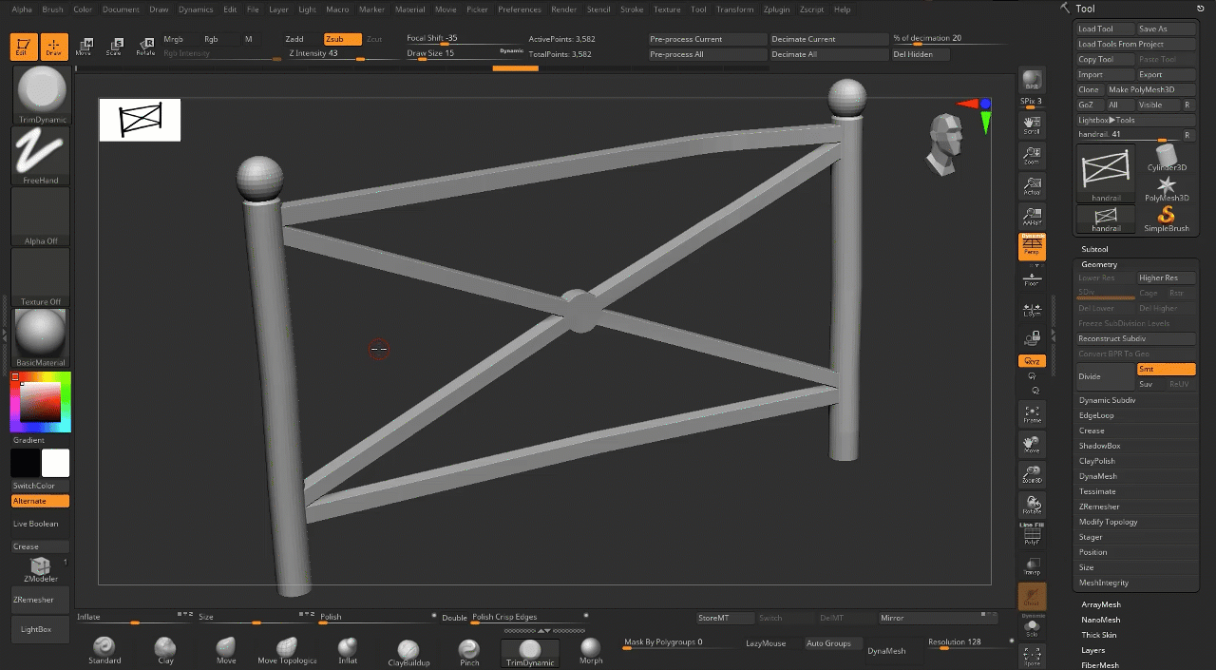Screen dimensions: 1216x670
Task: Click the Divide button
Action: click(x=1106, y=376)
